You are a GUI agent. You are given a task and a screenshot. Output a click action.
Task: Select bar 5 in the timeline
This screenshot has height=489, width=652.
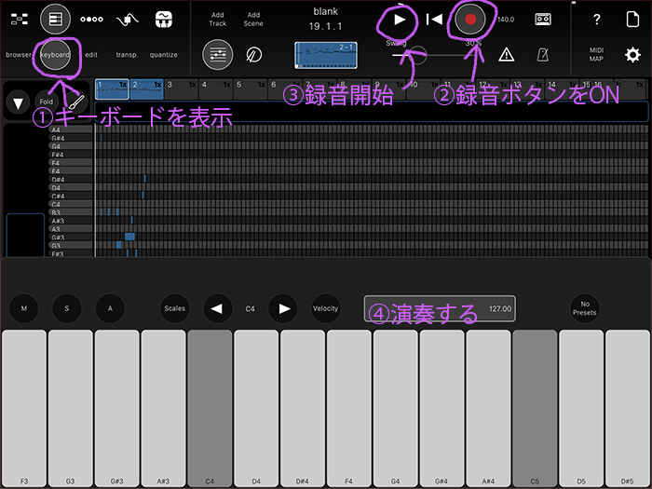click(251, 89)
